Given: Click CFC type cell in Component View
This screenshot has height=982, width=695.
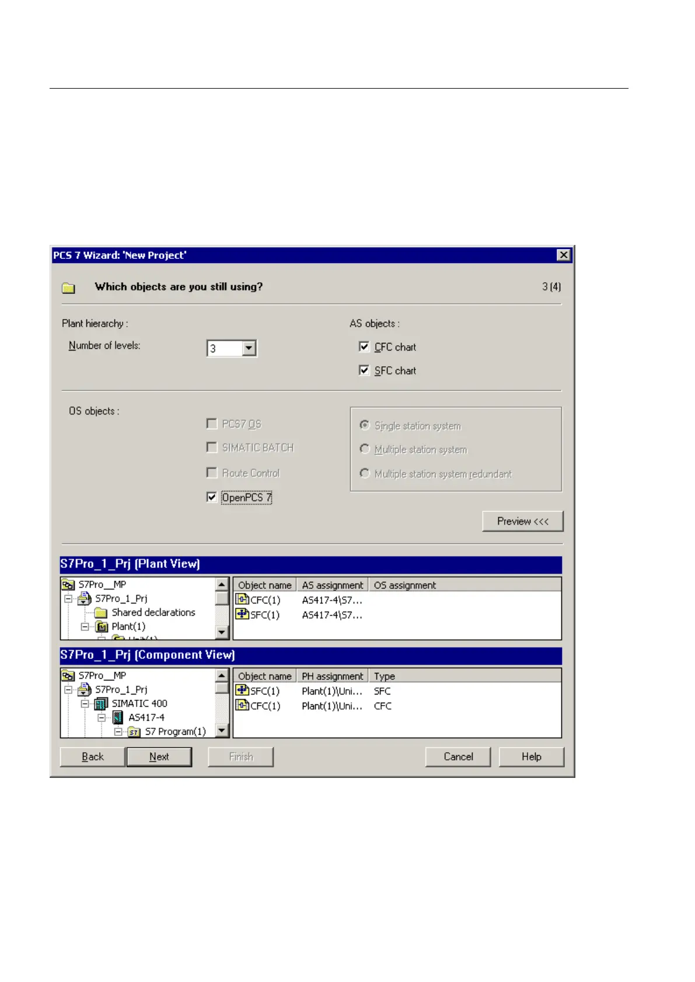Looking at the screenshot, I should [x=383, y=706].
